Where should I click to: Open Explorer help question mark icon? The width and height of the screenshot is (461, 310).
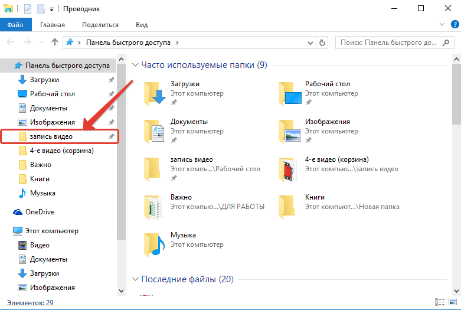click(455, 24)
